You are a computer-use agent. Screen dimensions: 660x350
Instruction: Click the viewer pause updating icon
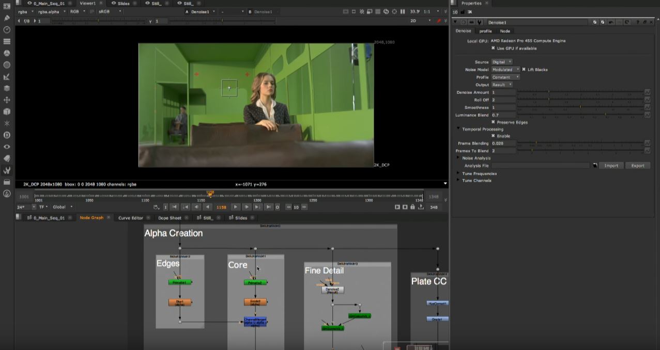[x=403, y=11]
